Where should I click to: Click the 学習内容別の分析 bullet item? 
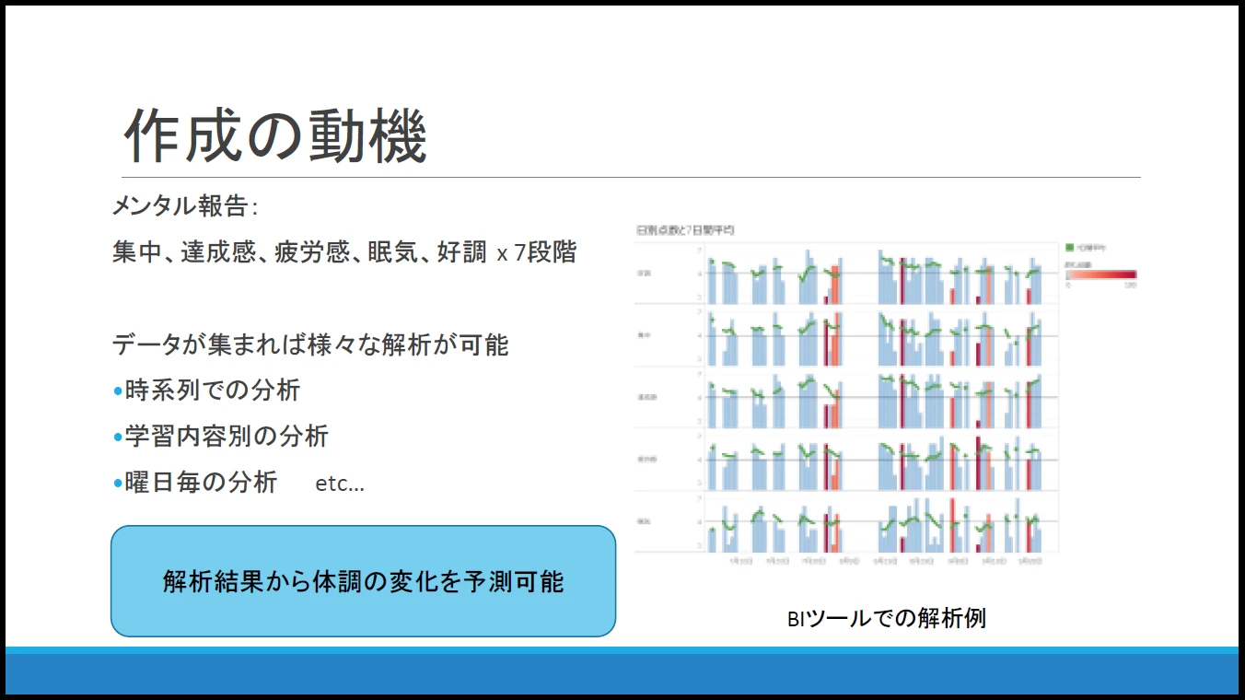point(227,436)
